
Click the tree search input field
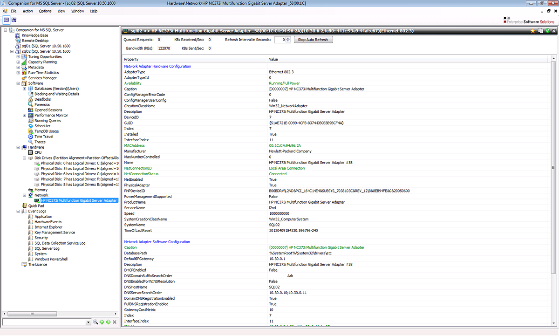[44, 322]
